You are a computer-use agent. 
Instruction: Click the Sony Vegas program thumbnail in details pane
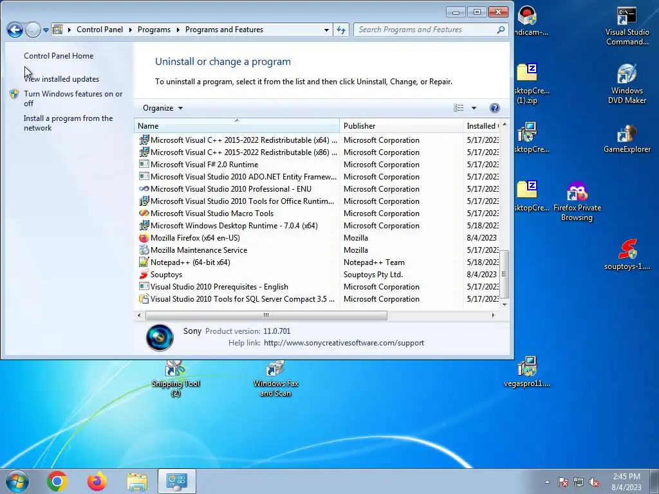pos(160,337)
